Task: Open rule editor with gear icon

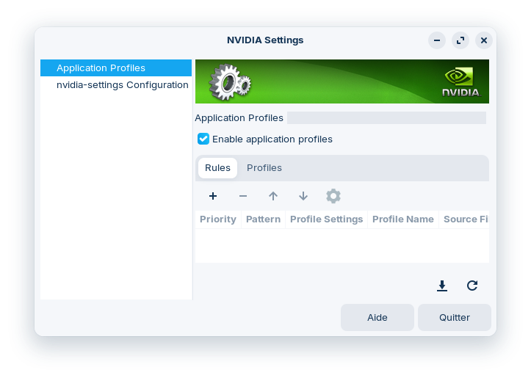Action: click(x=333, y=196)
